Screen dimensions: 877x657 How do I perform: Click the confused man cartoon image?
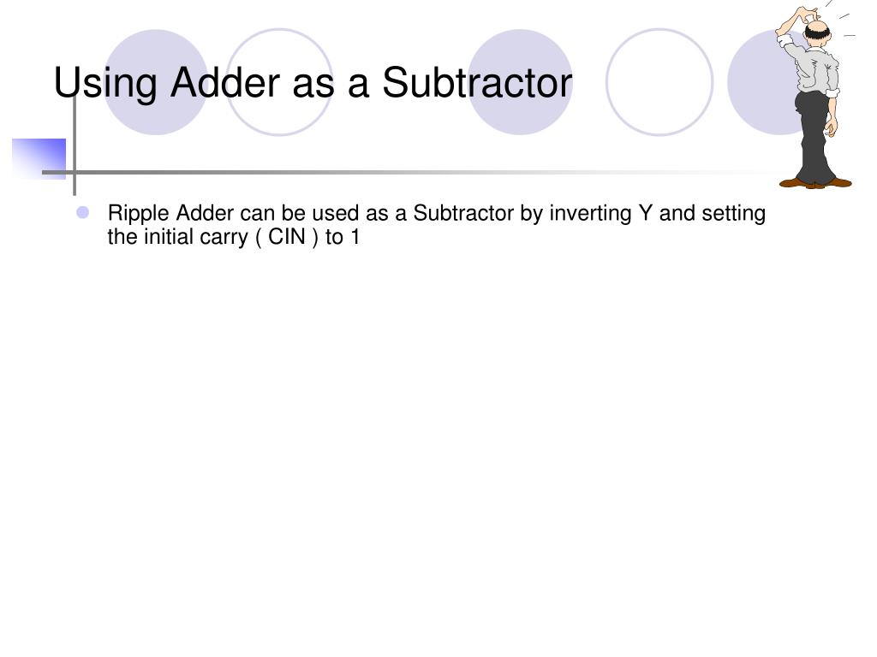tap(815, 95)
